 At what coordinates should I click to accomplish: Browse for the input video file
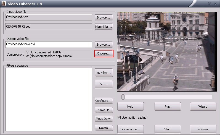coord(104,17)
